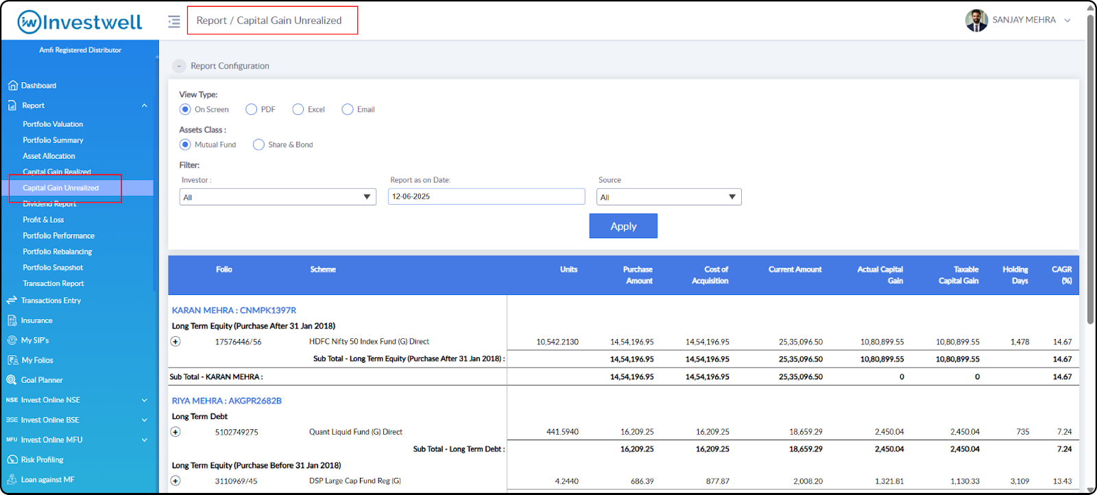Image resolution: width=1097 pixels, height=495 pixels.
Task: Click the Folio column header
Action: (x=224, y=270)
